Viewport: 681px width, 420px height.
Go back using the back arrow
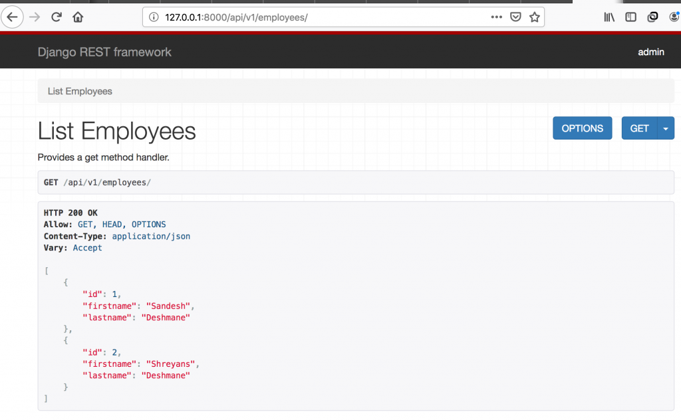pyautogui.click(x=12, y=17)
